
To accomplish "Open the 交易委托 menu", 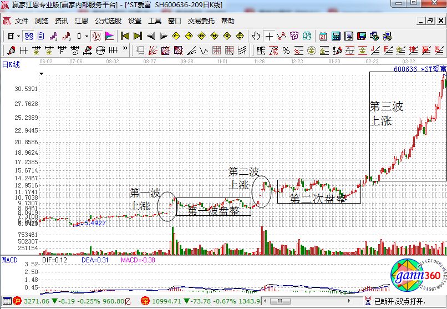I will [201, 21].
